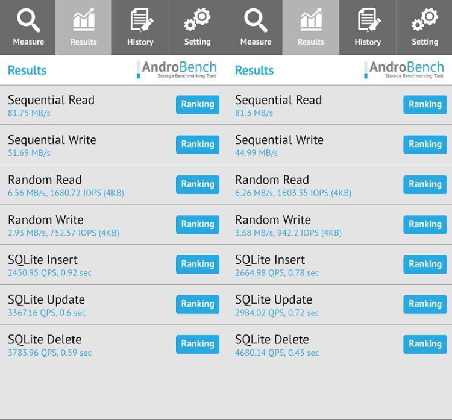Image resolution: width=452 pixels, height=420 pixels.
Task: Open the Results chart icon in the left panel
Action: coord(83,20)
